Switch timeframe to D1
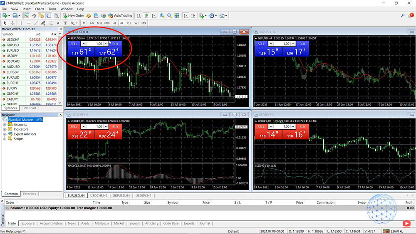The height and width of the screenshot is (234, 416). (x=129, y=23)
